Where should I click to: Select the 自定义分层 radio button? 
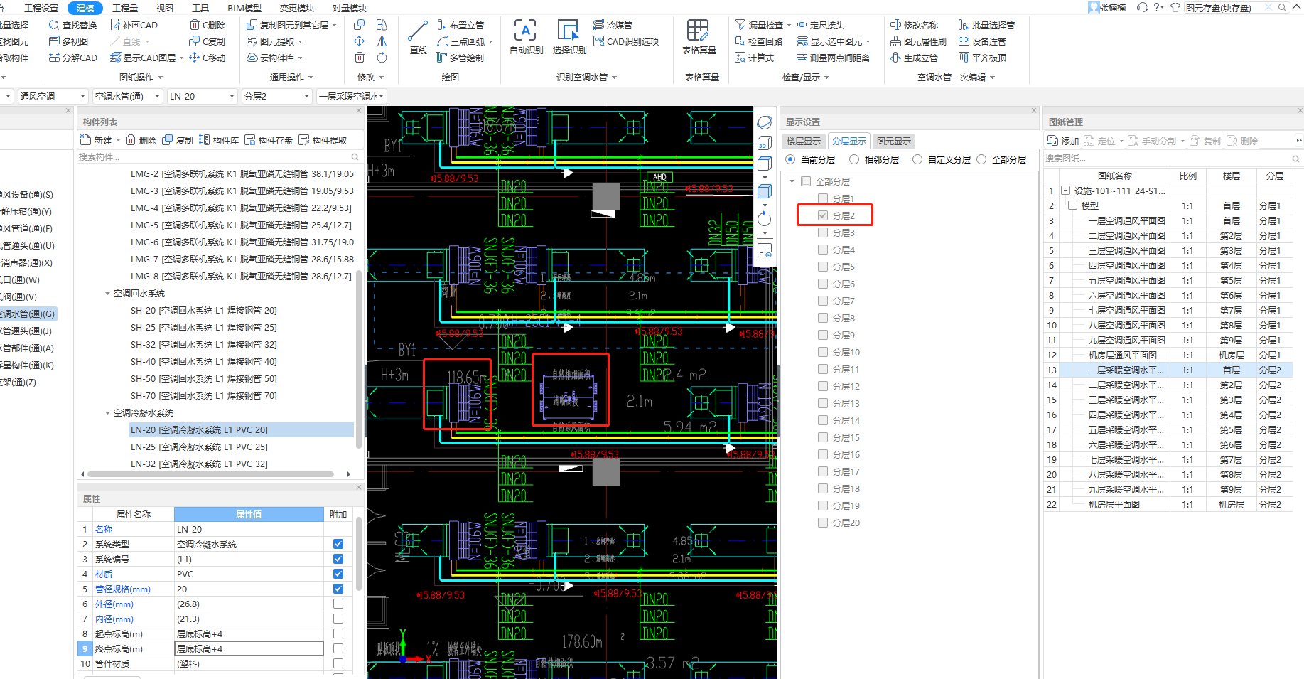917,159
